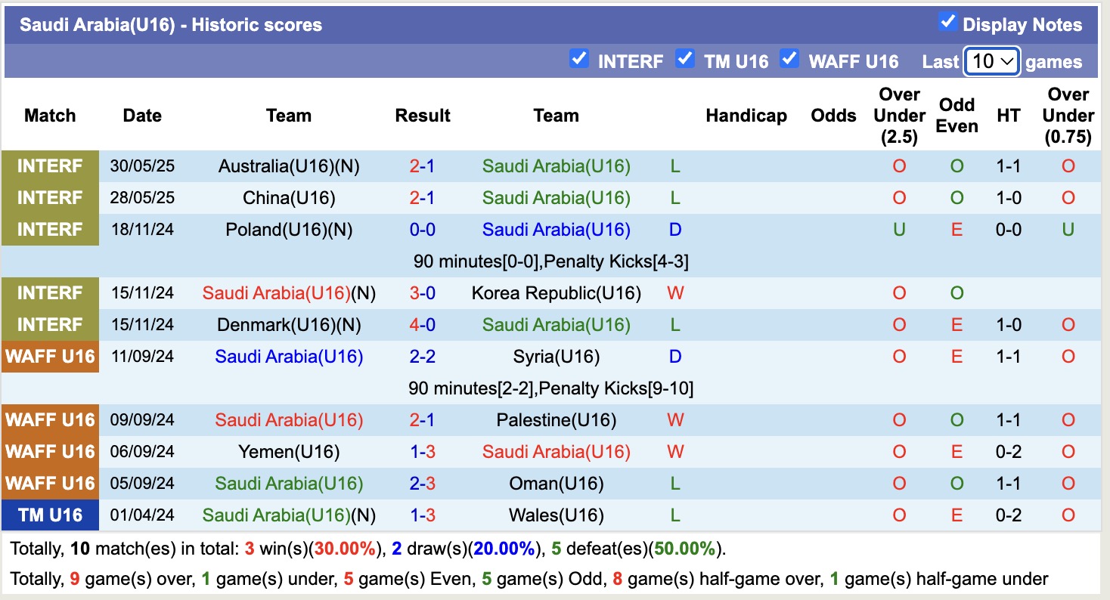Image resolution: width=1110 pixels, height=600 pixels.
Task: Uncheck the TM U16 filter checkbox
Action: [x=685, y=60]
